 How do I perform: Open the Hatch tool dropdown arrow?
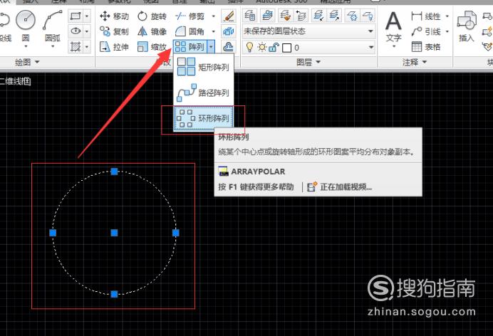click(x=87, y=47)
